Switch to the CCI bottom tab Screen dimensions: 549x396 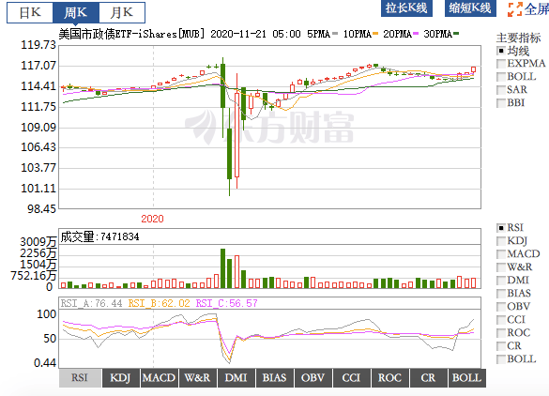coord(351,378)
